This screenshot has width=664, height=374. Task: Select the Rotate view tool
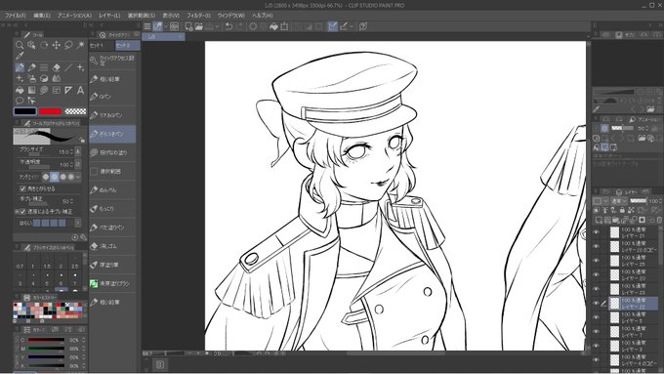coord(44,45)
